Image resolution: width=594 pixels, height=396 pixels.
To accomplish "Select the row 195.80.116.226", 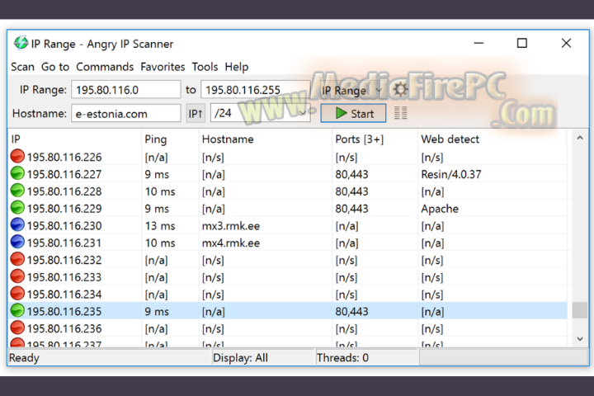I will tap(288, 157).
